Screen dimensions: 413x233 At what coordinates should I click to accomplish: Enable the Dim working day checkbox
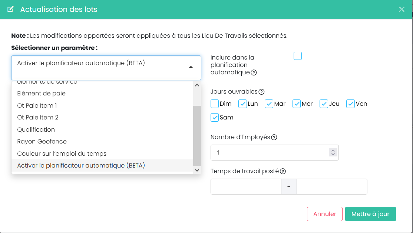tap(215, 104)
